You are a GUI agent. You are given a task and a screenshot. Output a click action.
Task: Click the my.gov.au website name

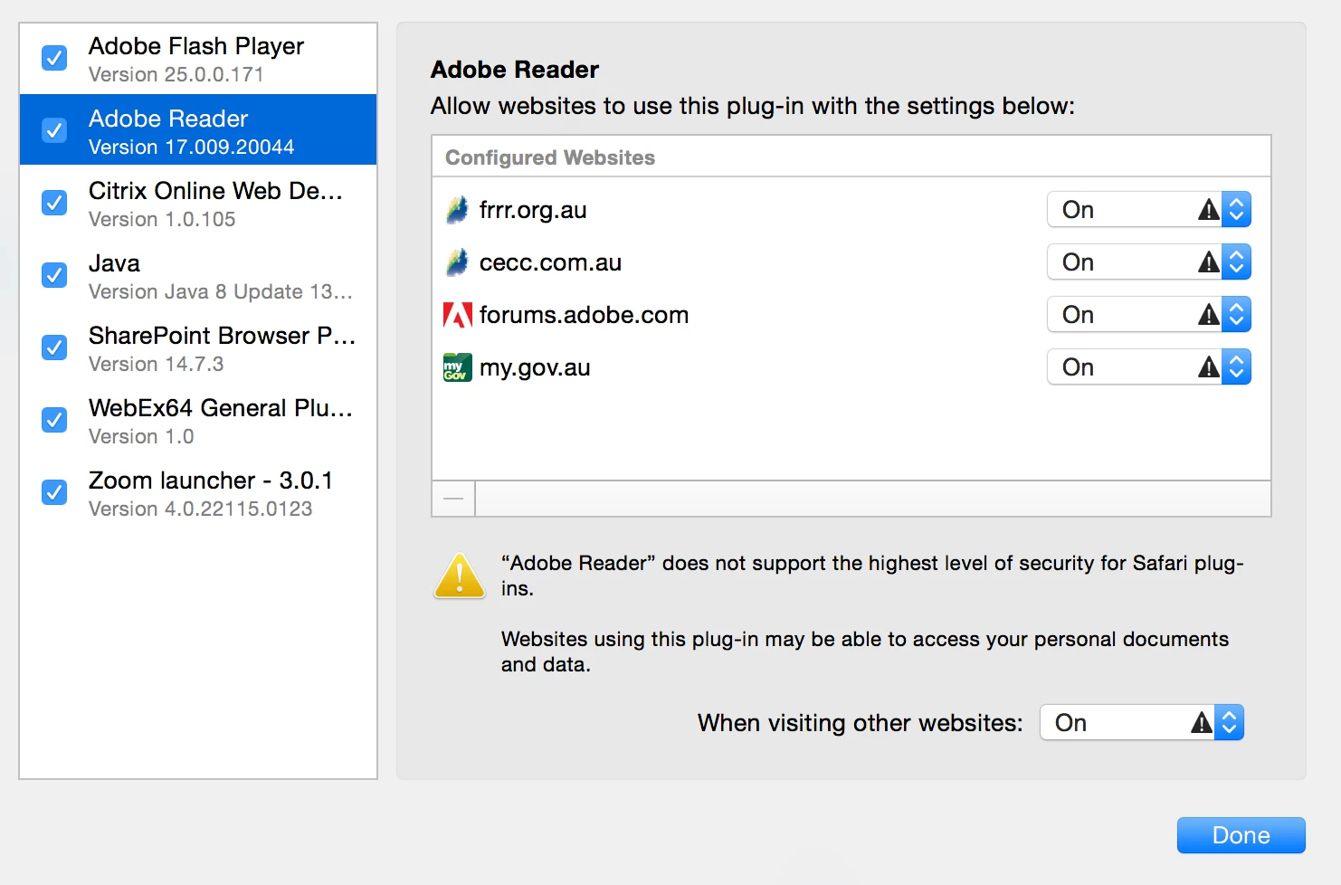pos(535,367)
